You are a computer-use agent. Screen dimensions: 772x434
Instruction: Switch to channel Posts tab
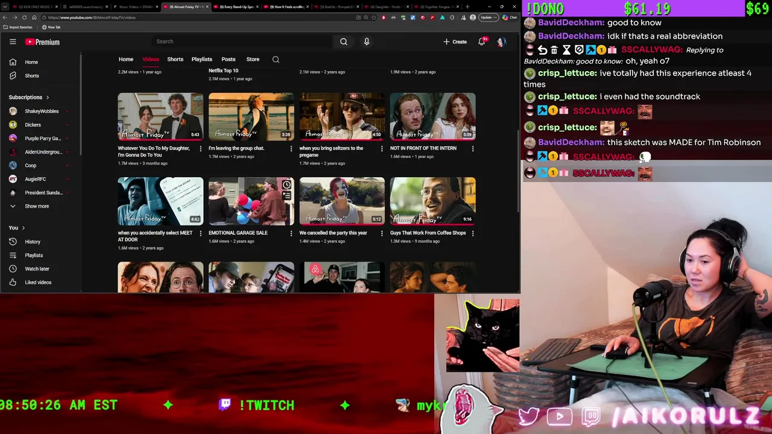tap(228, 59)
